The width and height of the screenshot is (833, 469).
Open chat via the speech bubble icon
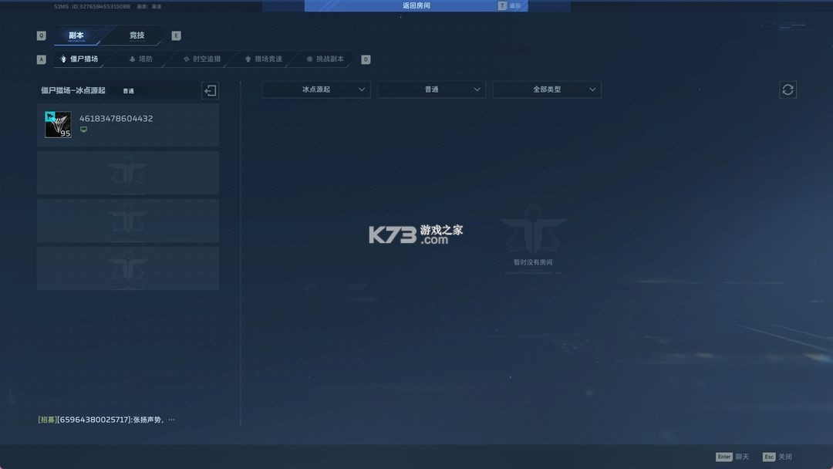click(x=83, y=129)
